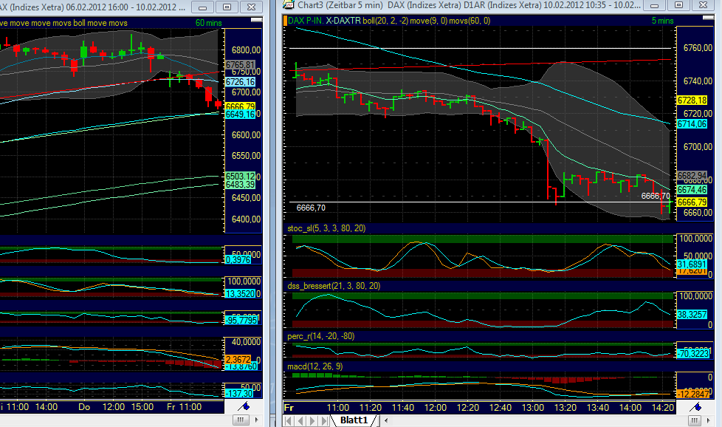Select the Blatt1 sheet tab
This screenshot has height=427, width=722.
(x=355, y=419)
